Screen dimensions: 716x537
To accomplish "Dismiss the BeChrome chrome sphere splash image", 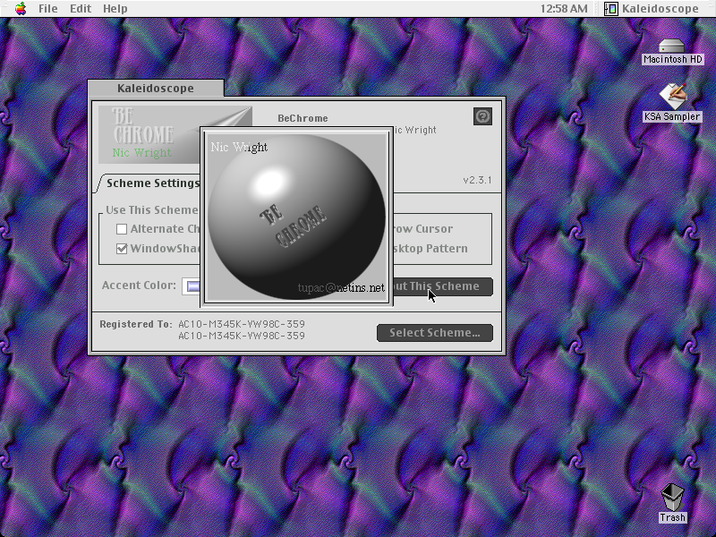I will [297, 217].
